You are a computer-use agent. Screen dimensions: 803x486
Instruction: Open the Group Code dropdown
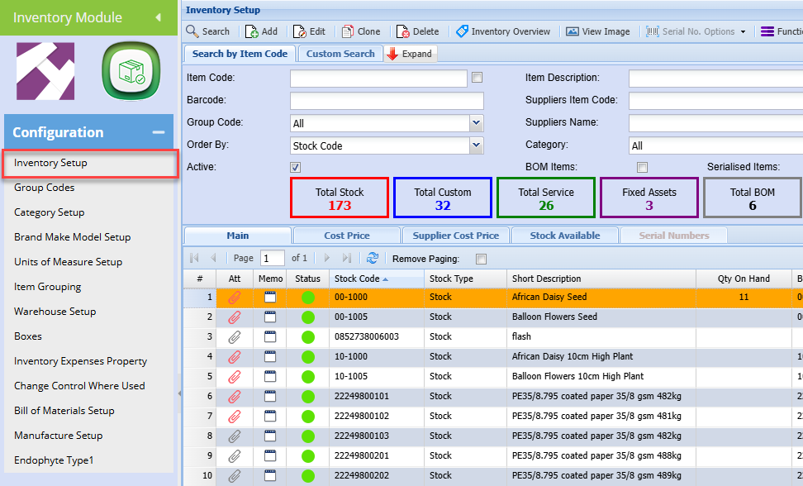point(476,123)
